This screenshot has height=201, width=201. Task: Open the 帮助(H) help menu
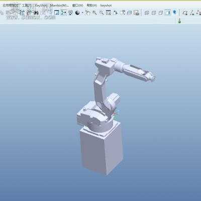point(91,6)
